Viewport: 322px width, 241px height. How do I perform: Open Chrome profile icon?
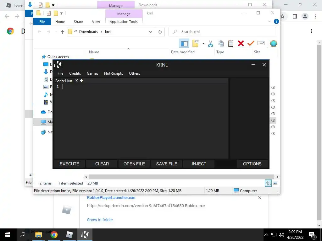[x=305, y=16]
